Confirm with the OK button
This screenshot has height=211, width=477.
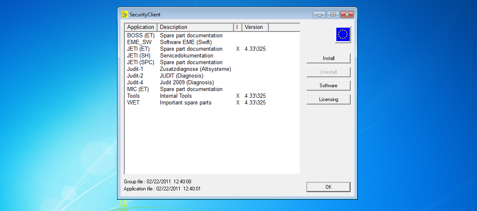click(328, 187)
